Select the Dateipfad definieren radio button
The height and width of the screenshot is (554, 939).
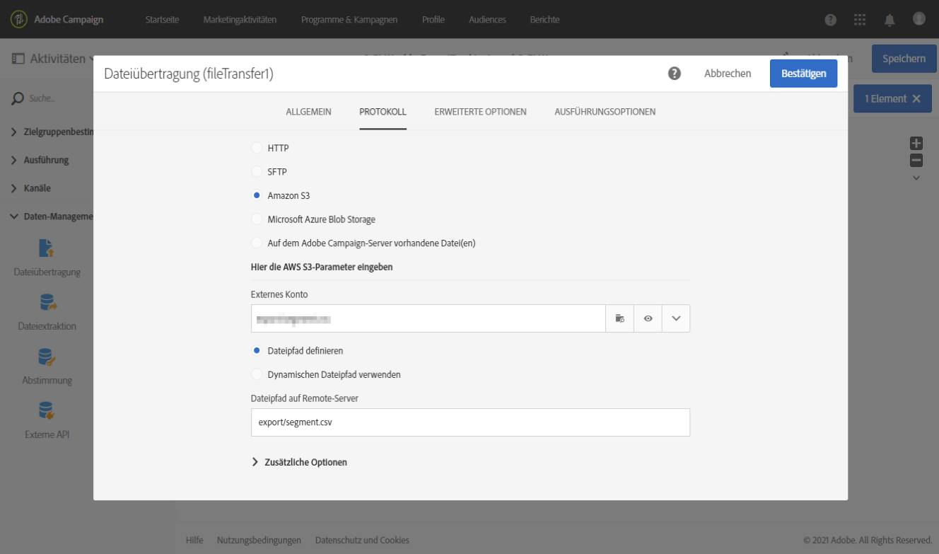pyautogui.click(x=257, y=351)
